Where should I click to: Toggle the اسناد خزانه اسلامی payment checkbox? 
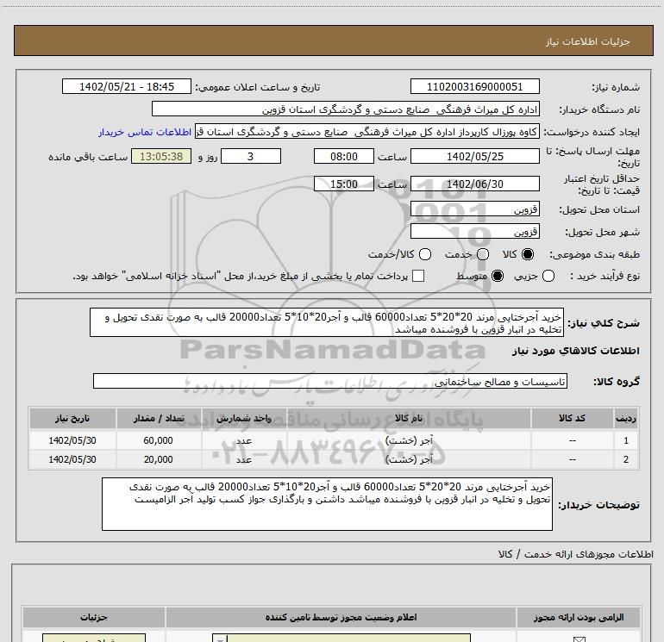click(x=418, y=276)
